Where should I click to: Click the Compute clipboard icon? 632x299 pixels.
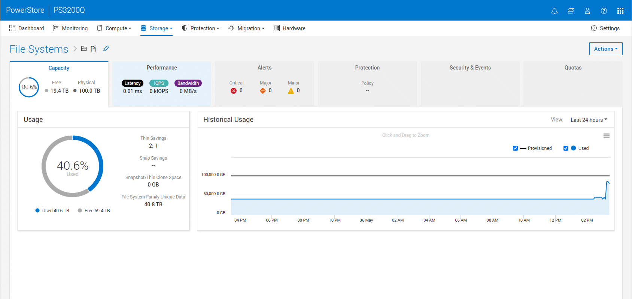coord(100,28)
